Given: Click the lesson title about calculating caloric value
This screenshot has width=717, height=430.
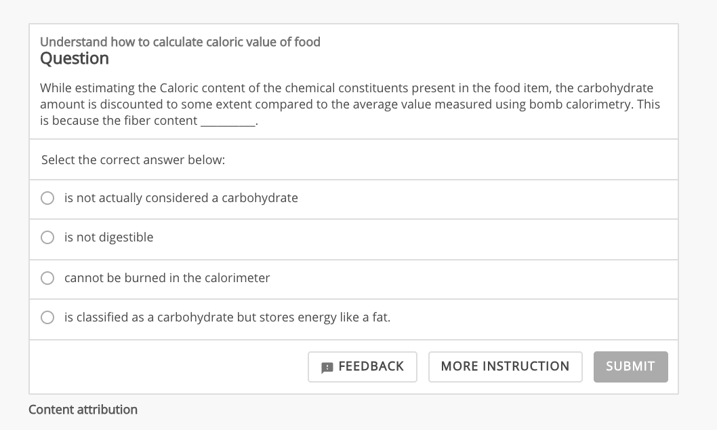Looking at the screenshot, I should pos(180,41).
